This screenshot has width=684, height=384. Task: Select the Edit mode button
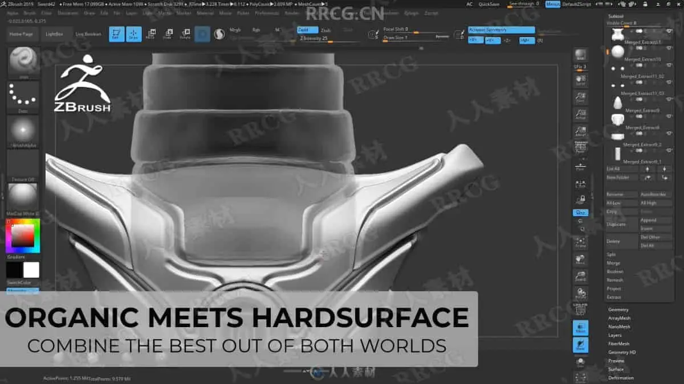tap(116, 34)
